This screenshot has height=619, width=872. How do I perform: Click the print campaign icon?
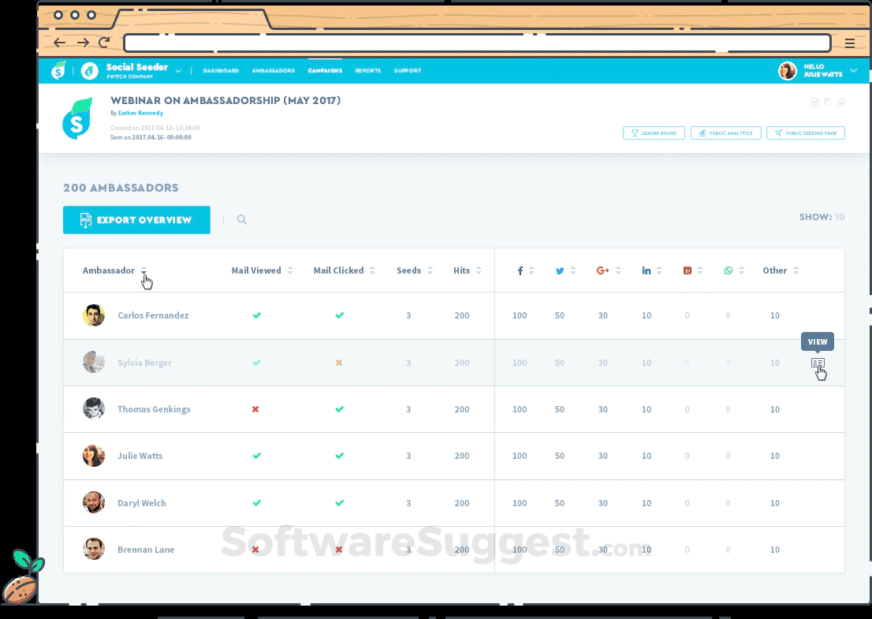coord(841,102)
